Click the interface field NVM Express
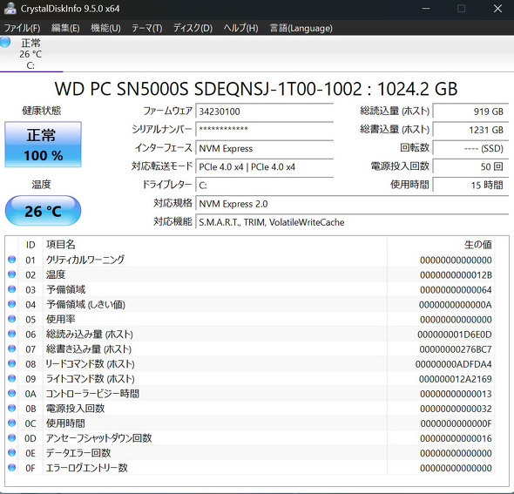 pyautogui.click(x=264, y=148)
